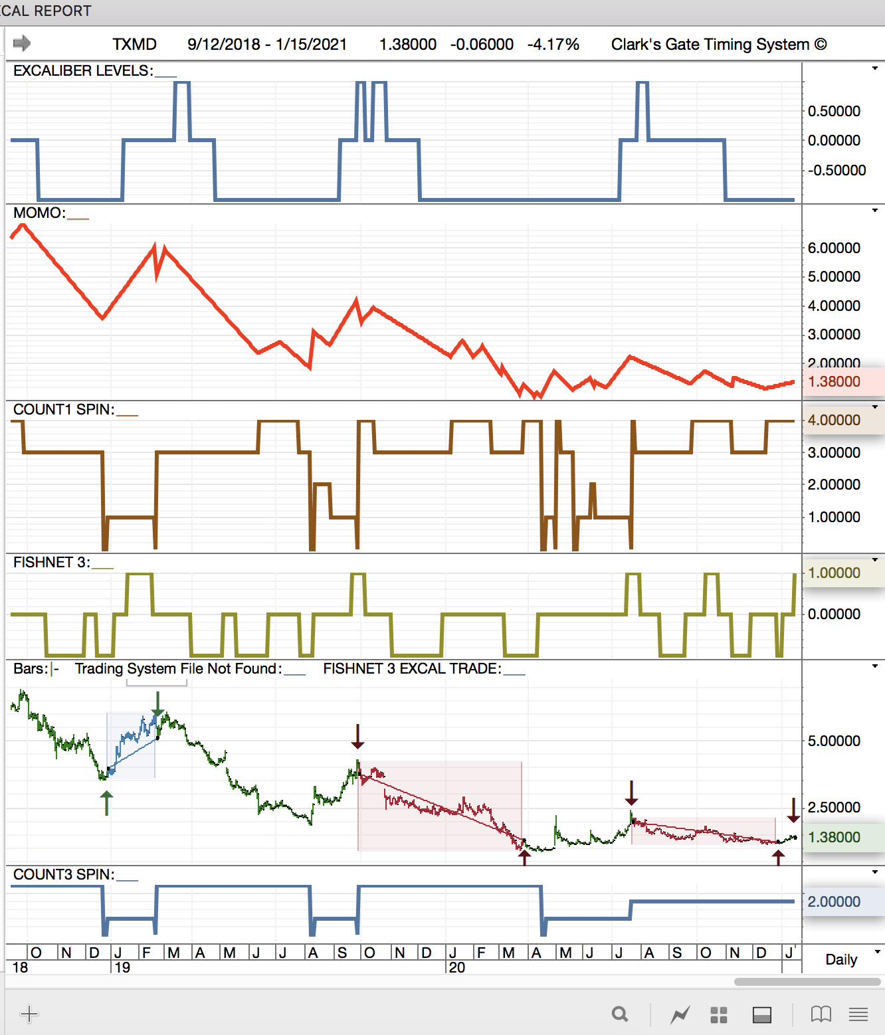Click the horizontal scrollbar thumb
This screenshot has width=885, height=1035.
(x=807, y=982)
